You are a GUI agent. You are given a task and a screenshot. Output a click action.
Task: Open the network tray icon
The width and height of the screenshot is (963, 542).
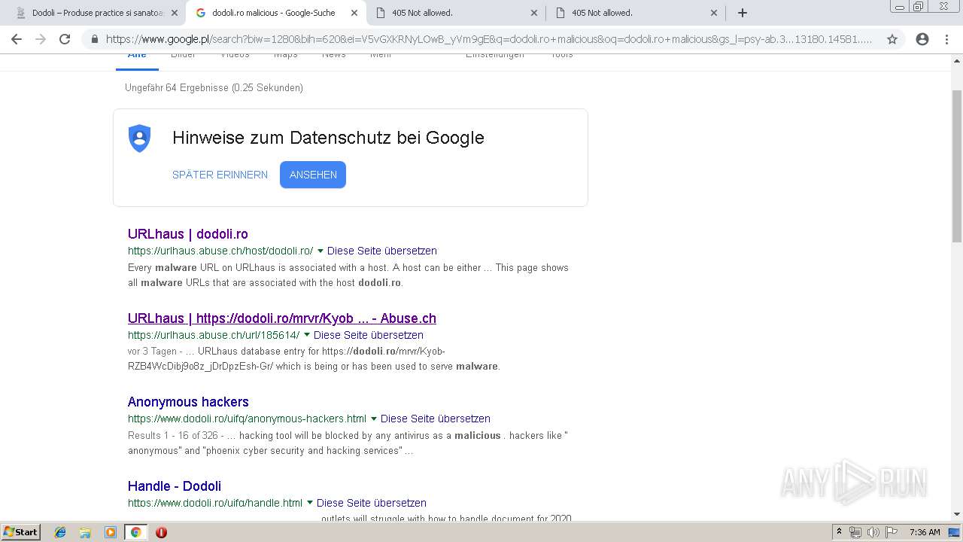pyautogui.click(x=855, y=532)
